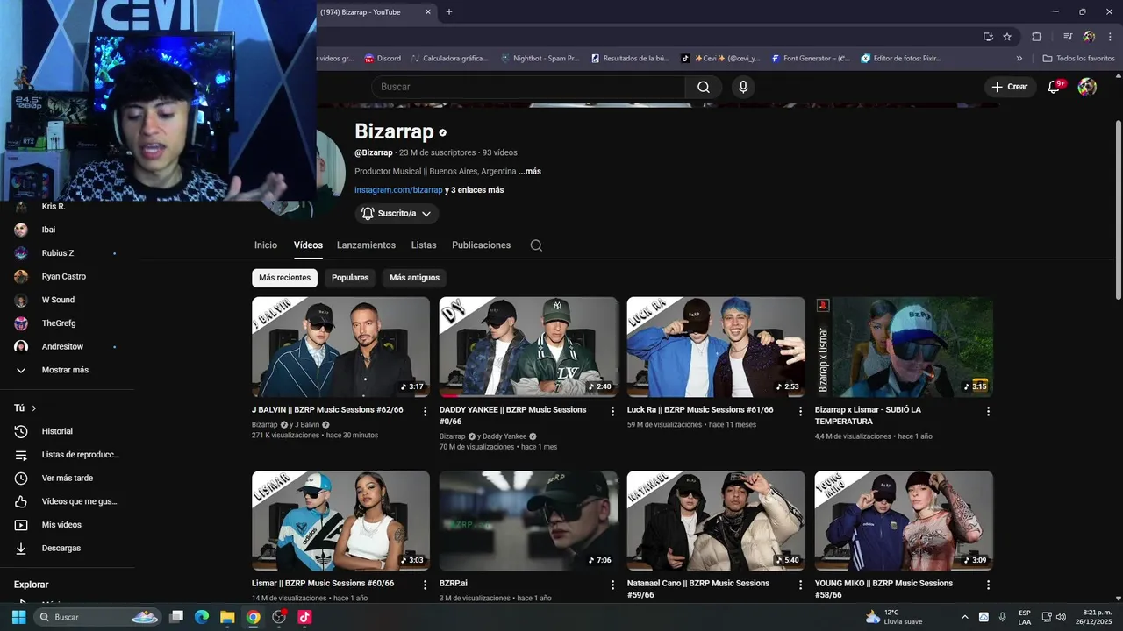Switch to Vídeos channel tab

pos(308,245)
